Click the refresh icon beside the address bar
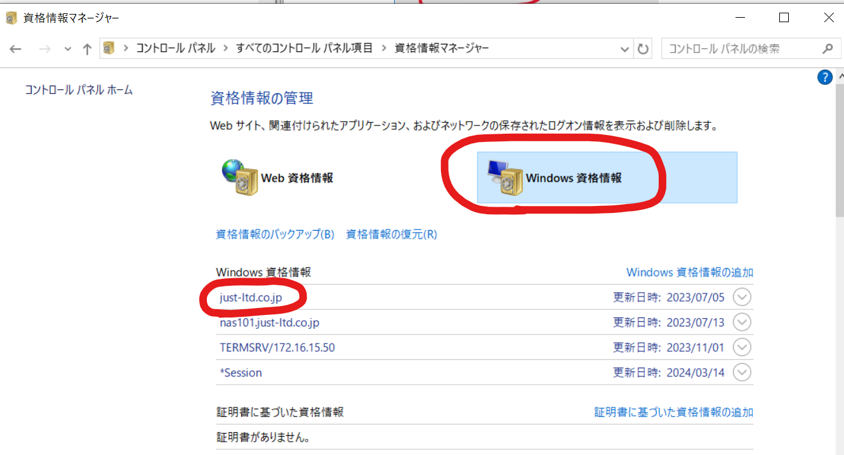844x455 pixels. pyautogui.click(x=643, y=49)
